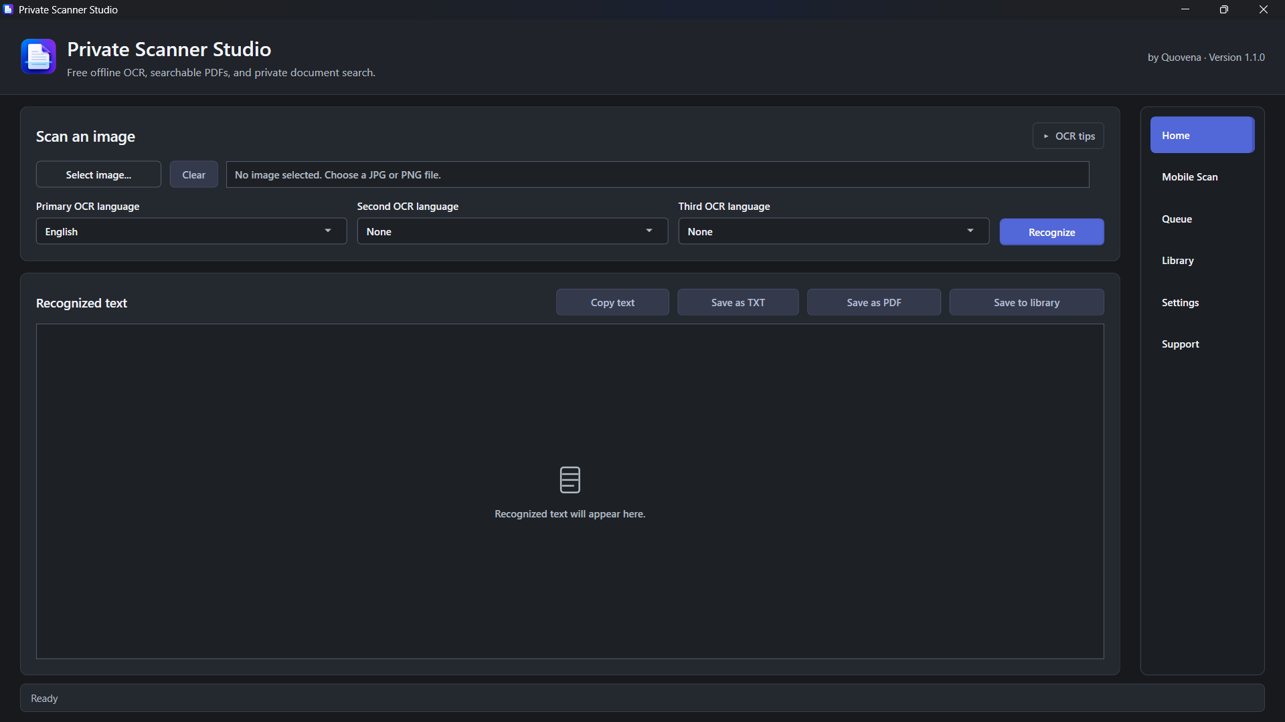Click the app subtitle about free offline OCR
The height and width of the screenshot is (722, 1285).
221,72
